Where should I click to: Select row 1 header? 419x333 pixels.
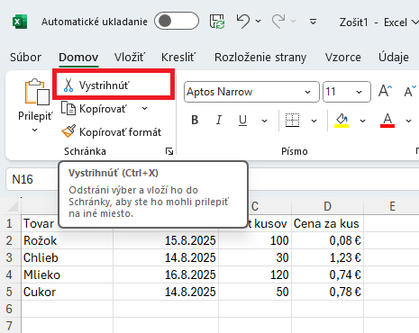10,223
